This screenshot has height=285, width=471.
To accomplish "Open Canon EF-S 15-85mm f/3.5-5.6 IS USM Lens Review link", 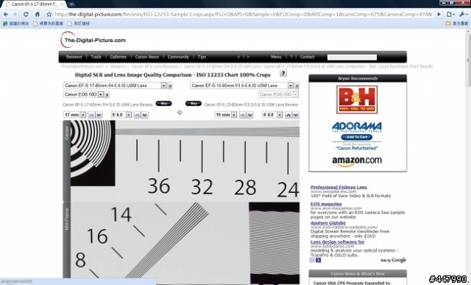I will coord(251,105).
